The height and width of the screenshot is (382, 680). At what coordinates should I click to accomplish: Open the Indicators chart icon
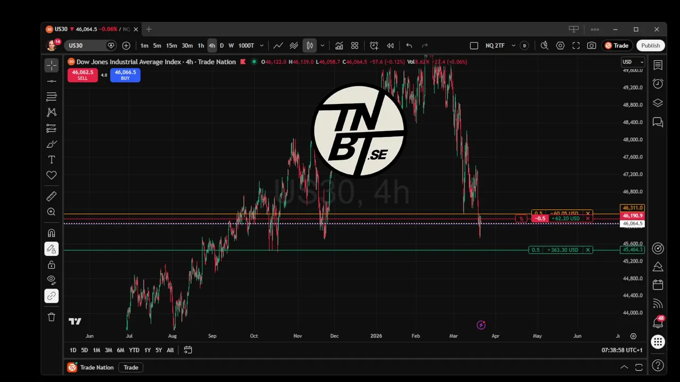point(339,46)
